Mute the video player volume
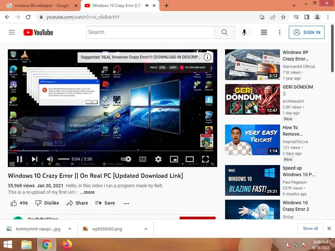Screen dimensions: 335x251 [x=50, y=159]
